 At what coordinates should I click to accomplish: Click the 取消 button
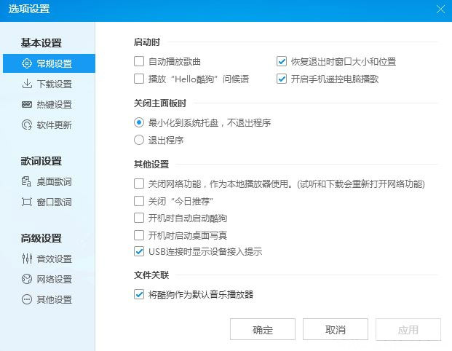pyautogui.click(x=336, y=329)
